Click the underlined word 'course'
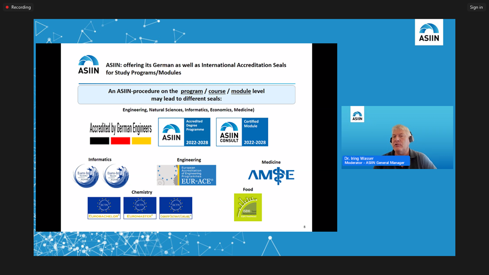489x275 pixels. coord(217,91)
